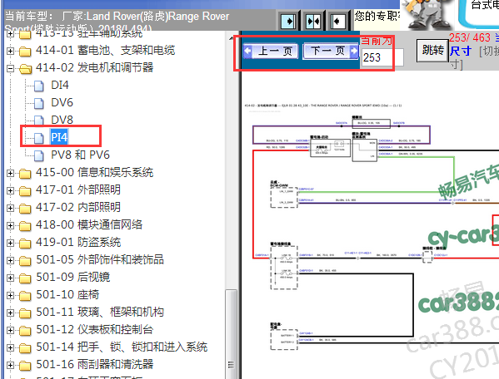Click the 414-02 发电机 open folder icon
This screenshot has height=379, width=499.
coord(25,68)
